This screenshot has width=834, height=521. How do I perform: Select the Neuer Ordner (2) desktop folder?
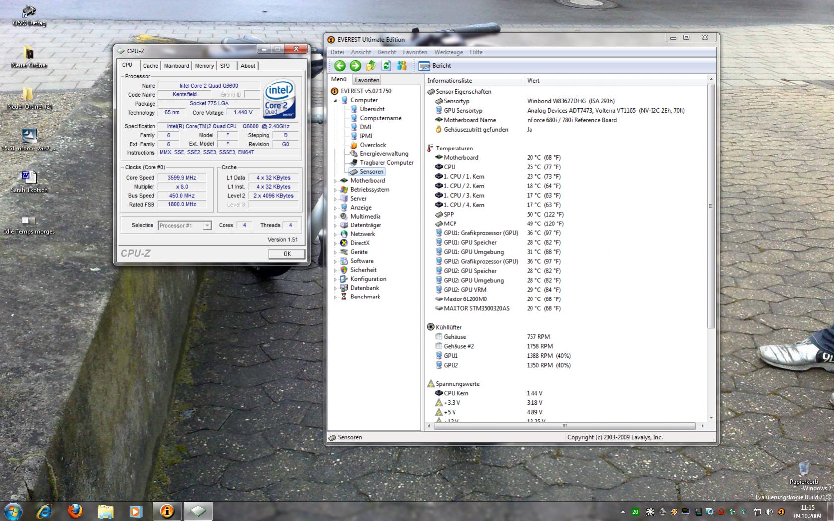pos(29,99)
